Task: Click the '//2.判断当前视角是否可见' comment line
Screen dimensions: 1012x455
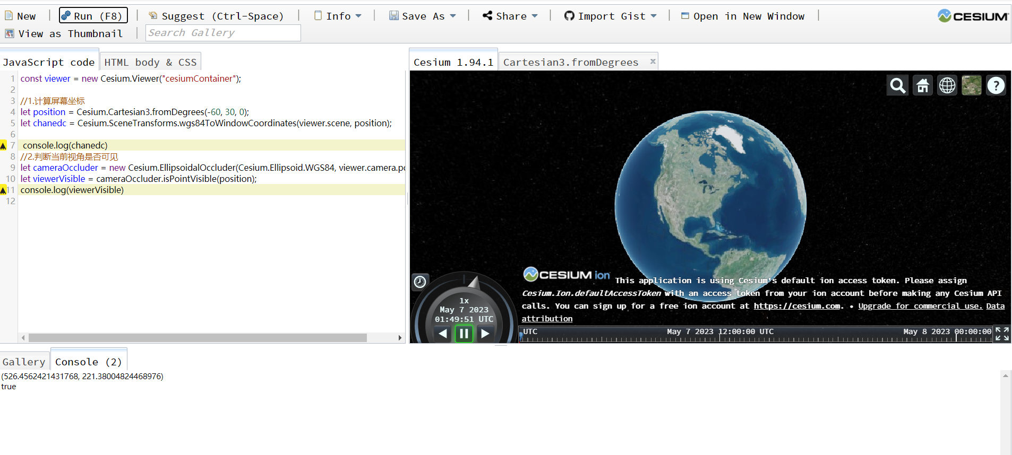Action: click(x=69, y=156)
